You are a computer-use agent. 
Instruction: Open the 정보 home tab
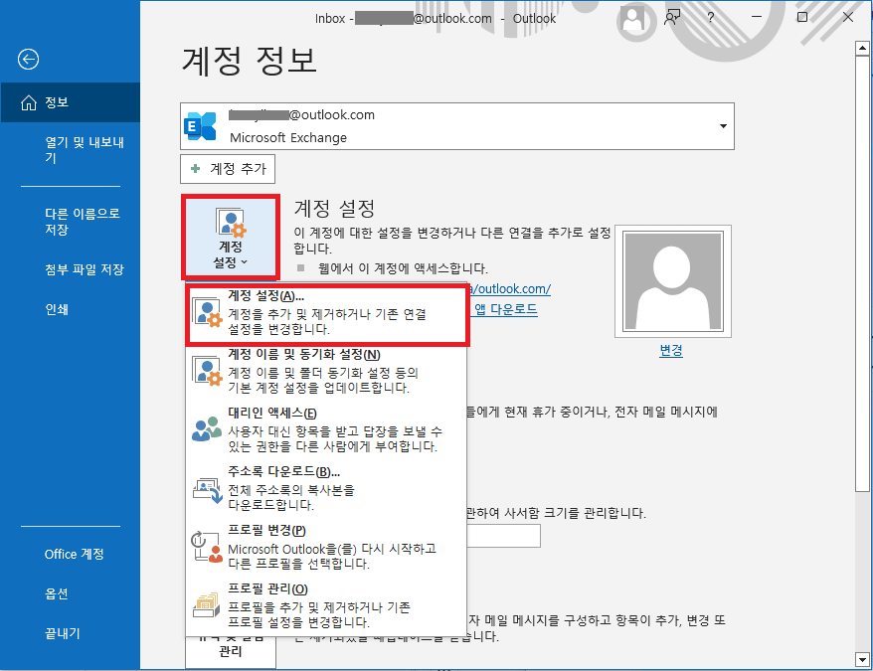(x=71, y=102)
